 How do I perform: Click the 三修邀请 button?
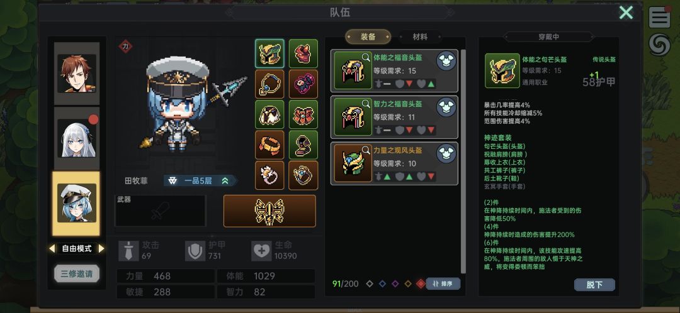(x=76, y=273)
